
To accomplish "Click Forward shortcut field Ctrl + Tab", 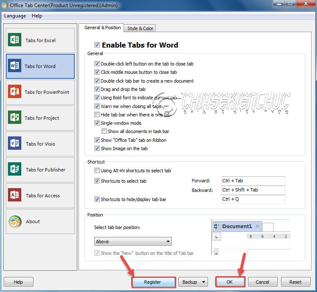I will (x=253, y=181).
